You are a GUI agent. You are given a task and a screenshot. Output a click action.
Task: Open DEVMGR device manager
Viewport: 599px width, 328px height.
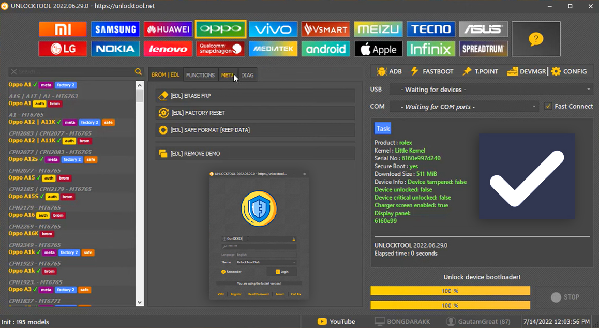(527, 71)
